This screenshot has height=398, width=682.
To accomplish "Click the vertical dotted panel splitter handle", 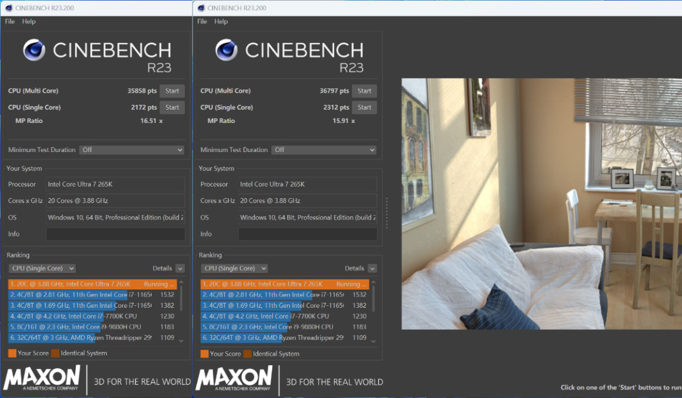I will (x=386, y=213).
